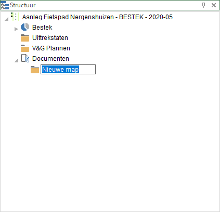
Task: Click the Bestek pie chart icon
Action: [x=25, y=27]
